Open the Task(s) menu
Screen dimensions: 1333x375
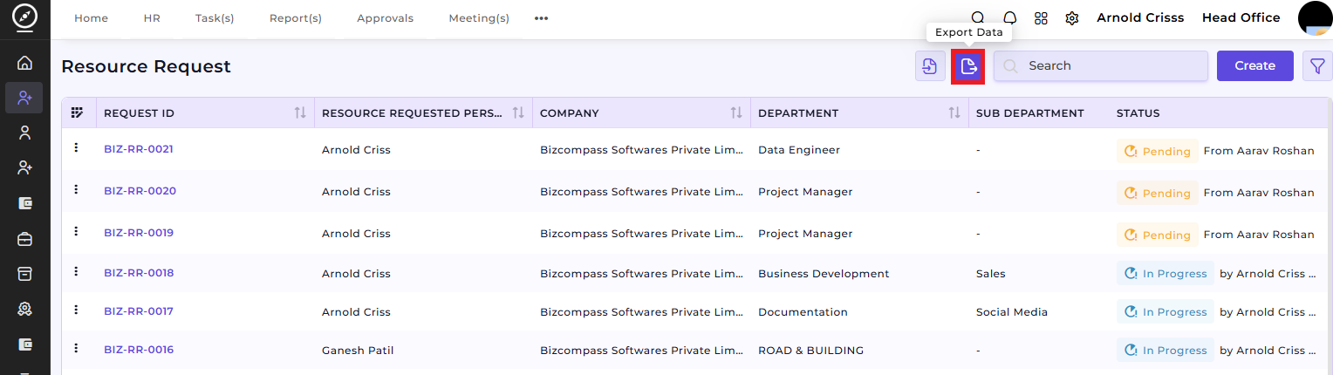(x=215, y=18)
